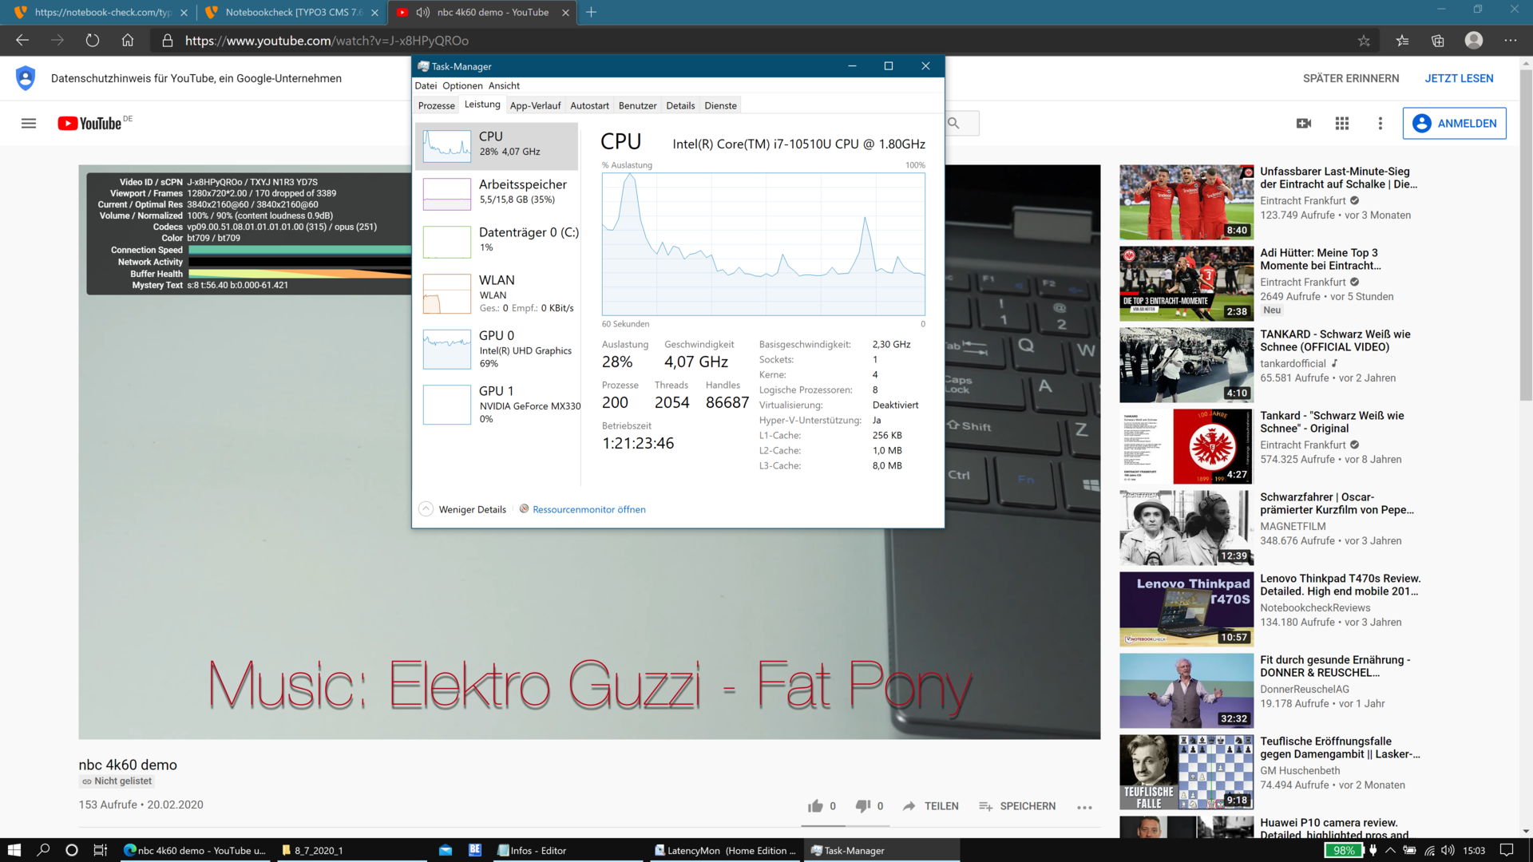This screenshot has height=862, width=1533.
Task: Open Adi Hütter Top 3 Momente thumbnail
Action: [x=1186, y=283]
